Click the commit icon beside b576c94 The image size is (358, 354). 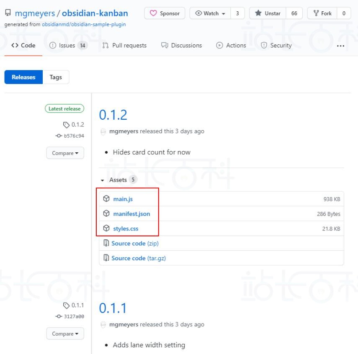(x=59, y=136)
